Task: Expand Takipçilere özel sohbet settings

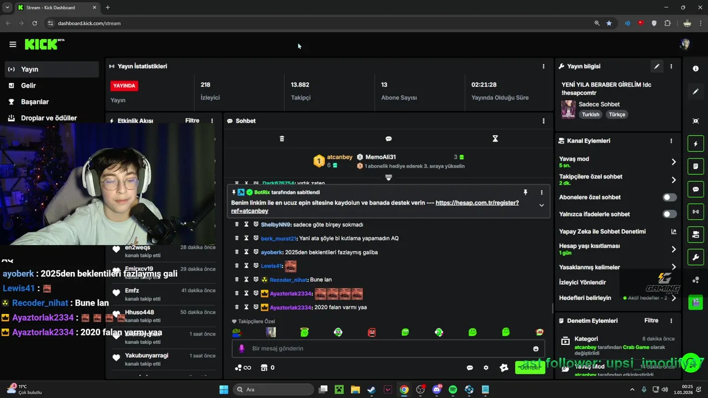Action: coord(674,180)
